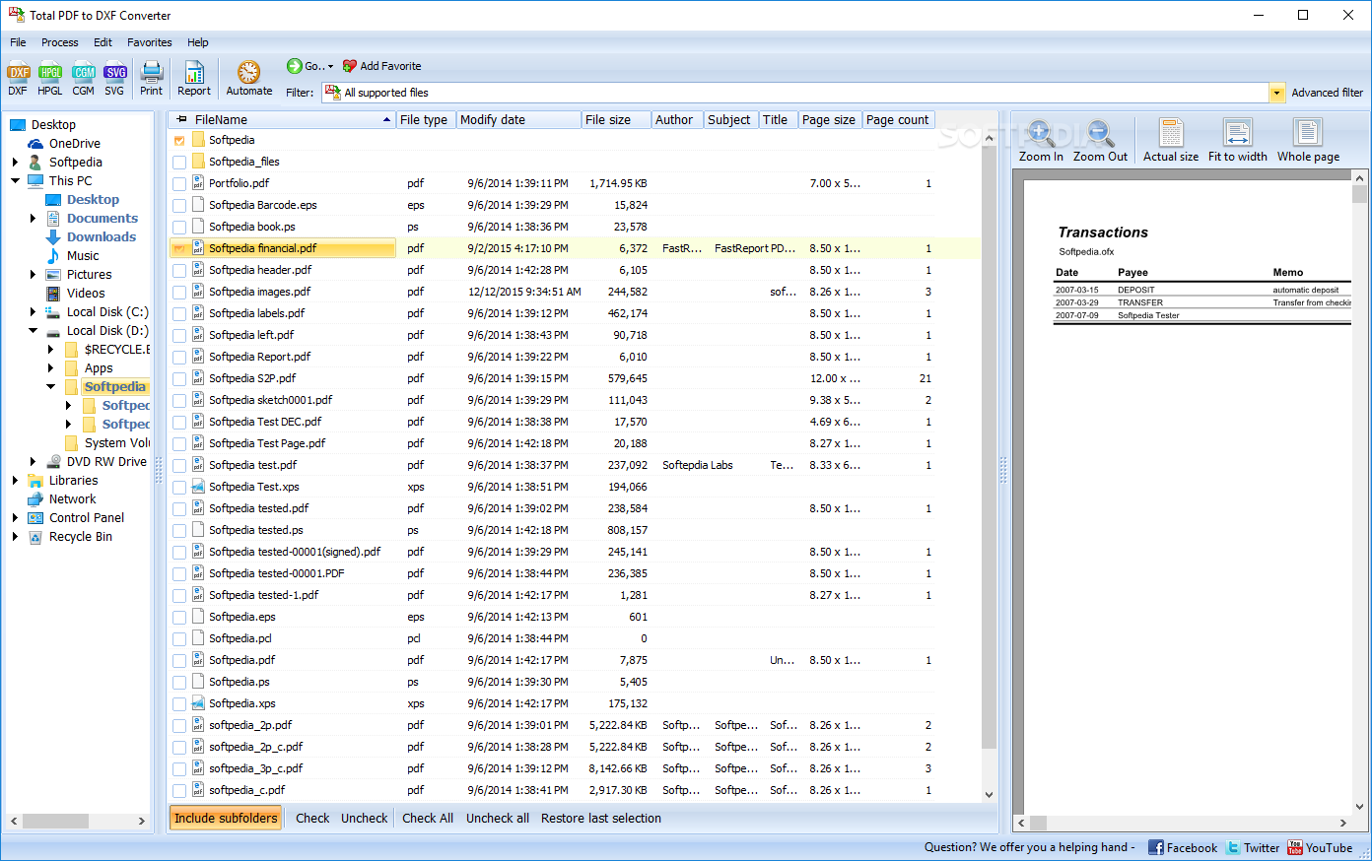Open YouTube channel icon
This screenshot has width=1372, height=861.
[1295, 847]
